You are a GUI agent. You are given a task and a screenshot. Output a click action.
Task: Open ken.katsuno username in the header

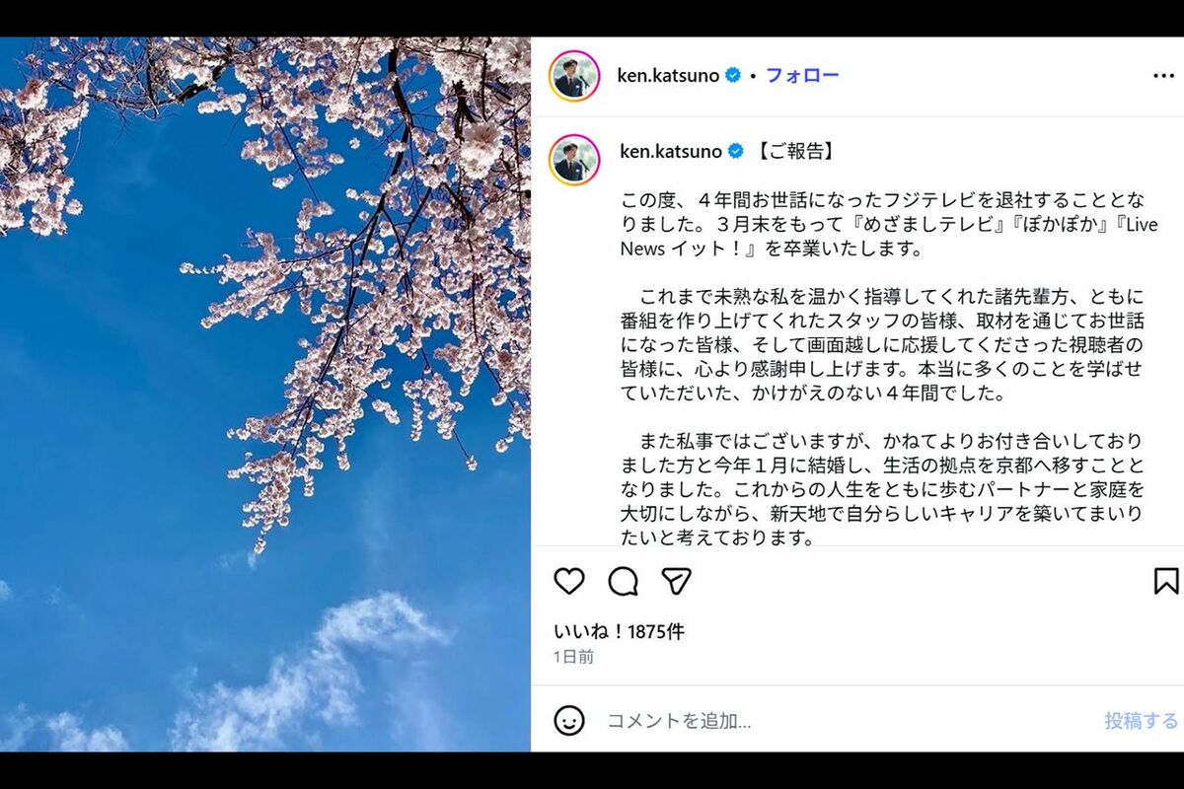(668, 76)
